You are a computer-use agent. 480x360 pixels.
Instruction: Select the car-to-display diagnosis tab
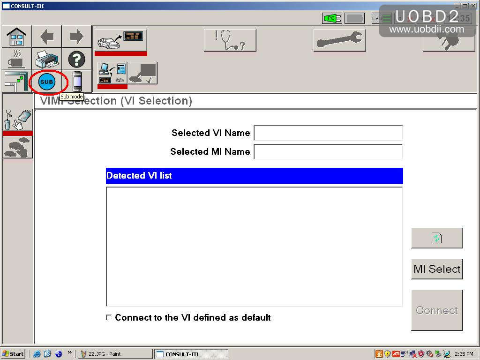pos(121,40)
